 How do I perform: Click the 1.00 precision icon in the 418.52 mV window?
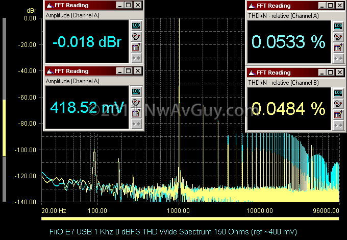[x=136, y=91]
